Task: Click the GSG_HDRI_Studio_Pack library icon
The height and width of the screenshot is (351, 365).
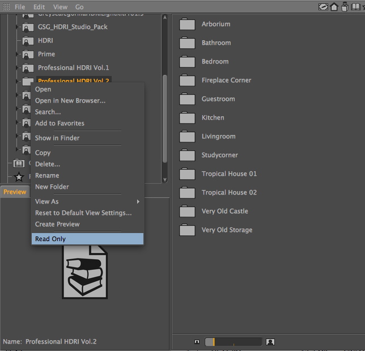Action: (x=27, y=27)
